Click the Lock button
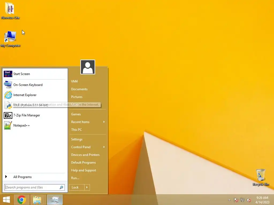 77,187
